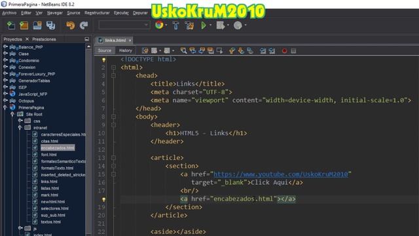
Task: Click the Find Selection magnifier icon
Action: (x=183, y=50)
